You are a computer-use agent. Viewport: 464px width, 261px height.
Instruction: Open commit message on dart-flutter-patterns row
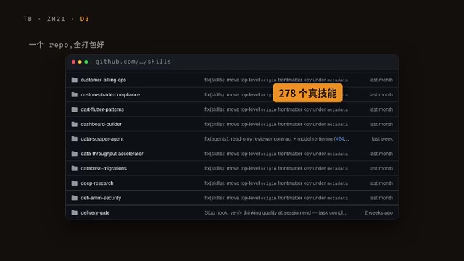click(x=276, y=109)
